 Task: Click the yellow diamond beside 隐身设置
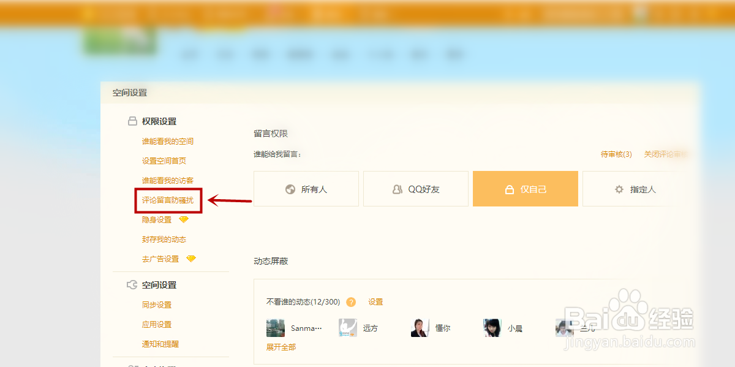183,219
